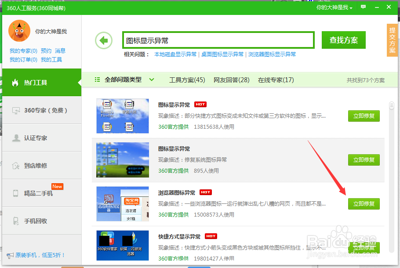Click 立即修复 for 修复系统图标异常 result
Viewport: 400px width, 268px height.
coord(364,160)
